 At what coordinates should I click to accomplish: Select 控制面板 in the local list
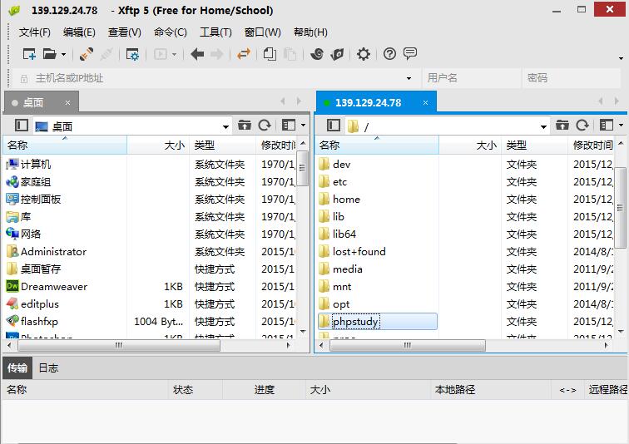click(x=41, y=200)
